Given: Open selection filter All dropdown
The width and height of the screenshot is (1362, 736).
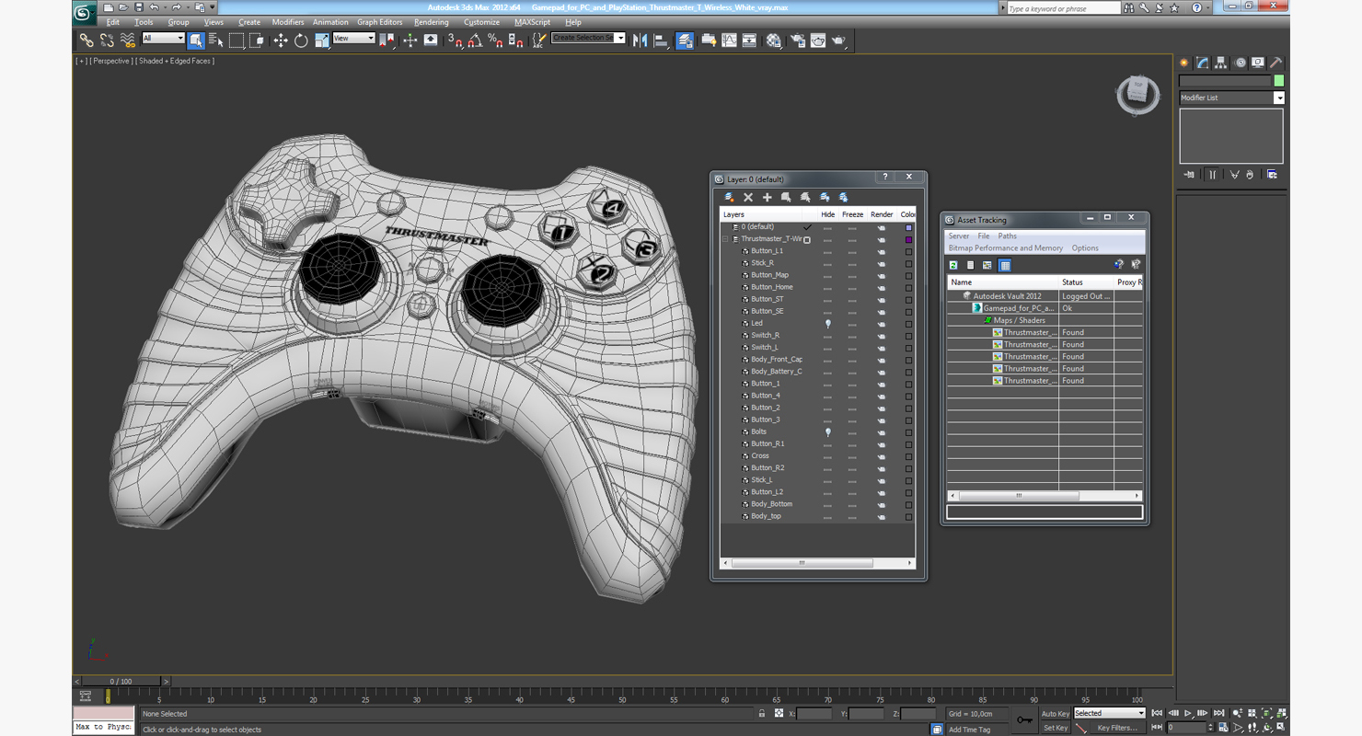Looking at the screenshot, I should pos(163,39).
